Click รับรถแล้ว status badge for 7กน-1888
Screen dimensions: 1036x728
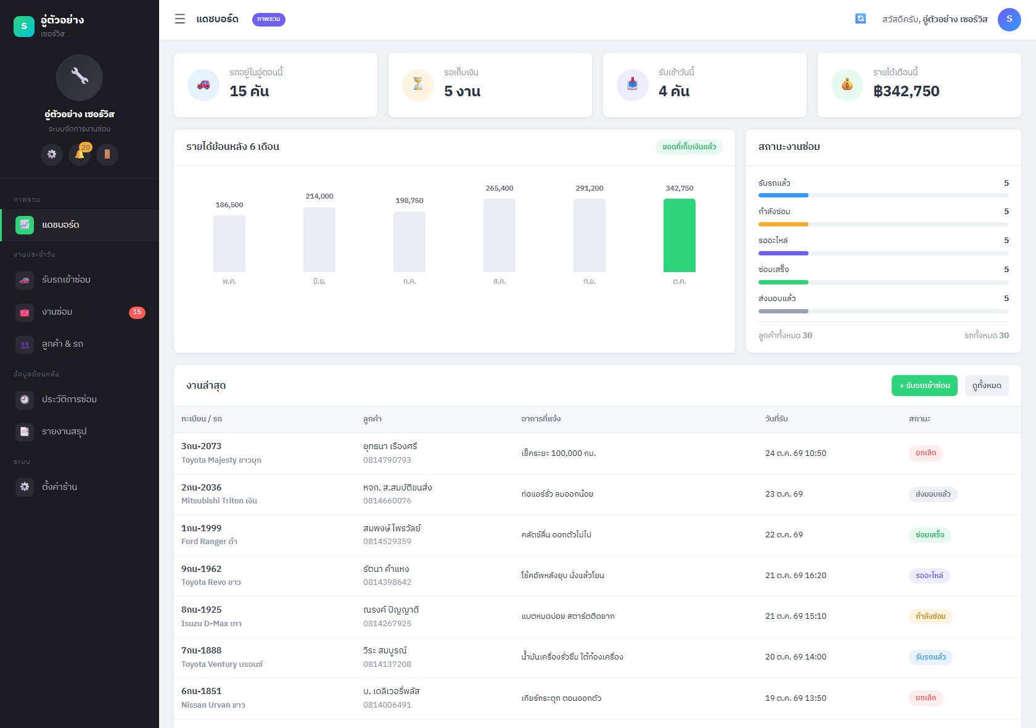931,657
